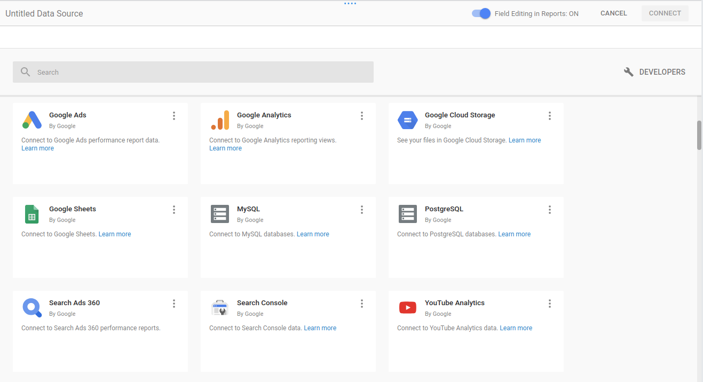Toggle Field Editing in Reports off
The image size is (703, 382).
(x=480, y=13)
